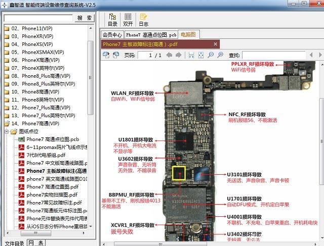Open the 06、PhoneX高通(VIP) folder
The height and width of the screenshot is (246, 324).
click(35, 60)
